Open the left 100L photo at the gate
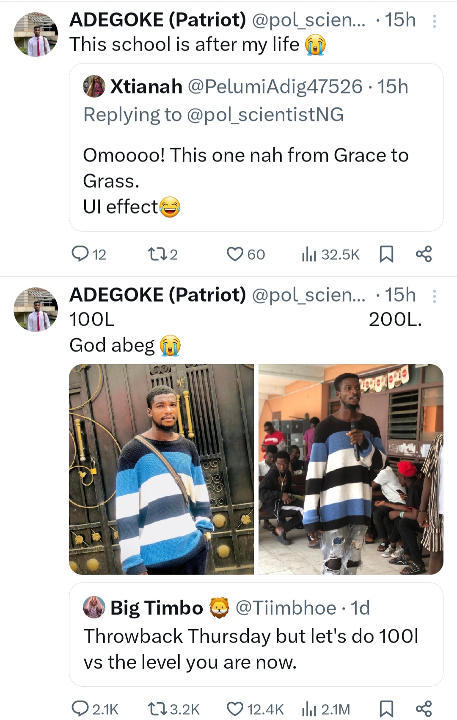Viewport: 457px width, 720px height. (161, 469)
